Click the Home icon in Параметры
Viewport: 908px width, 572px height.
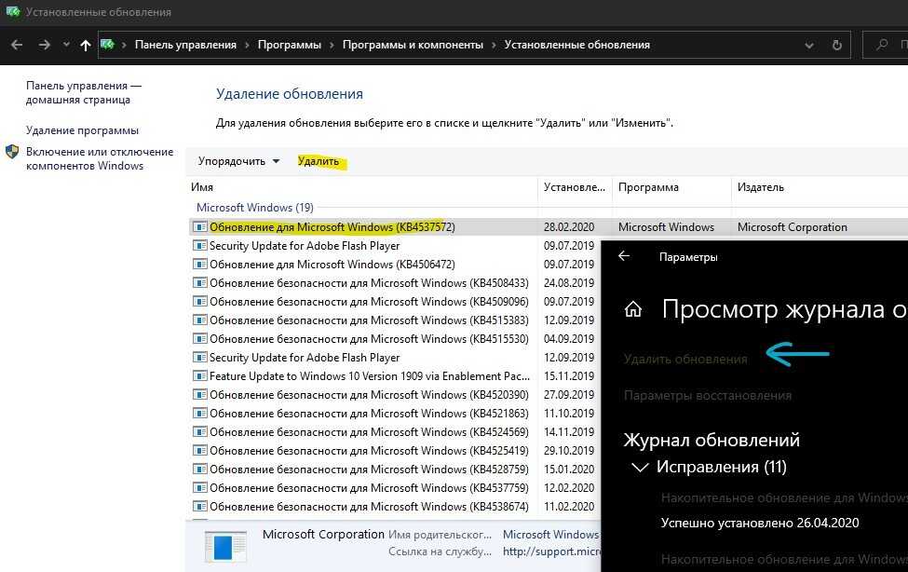coord(633,309)
